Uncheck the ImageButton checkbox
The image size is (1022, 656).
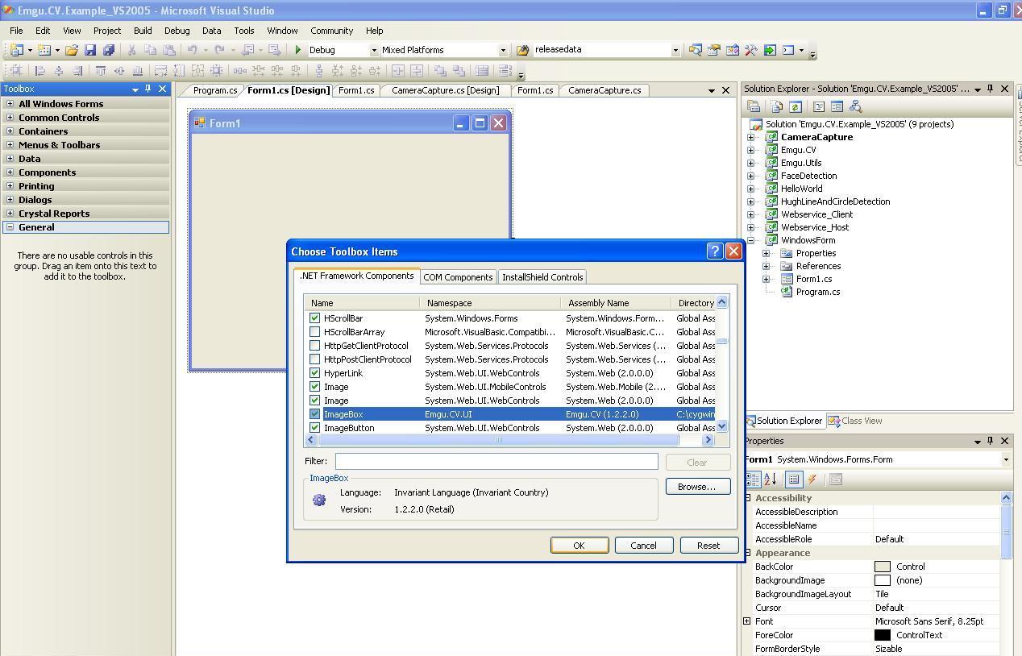click(315, 428)
